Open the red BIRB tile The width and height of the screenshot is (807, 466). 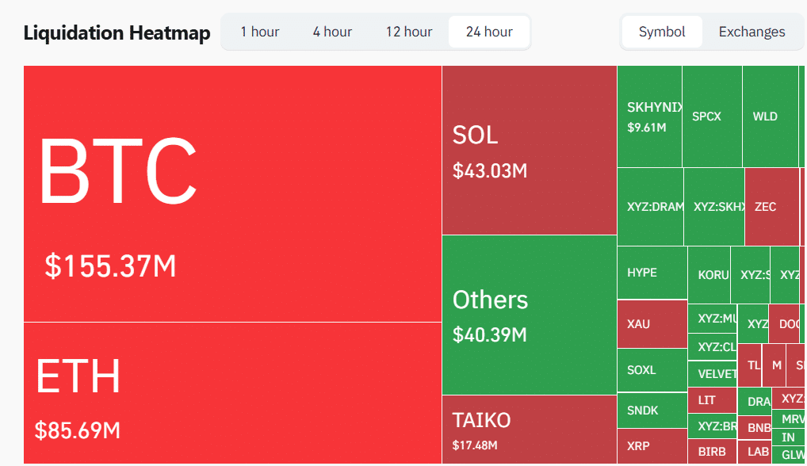click(x=713, y=452)
